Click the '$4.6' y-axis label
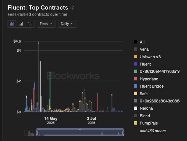Image resolution: width=187 pixels, height=141 pixels. (x=17, y=41)
